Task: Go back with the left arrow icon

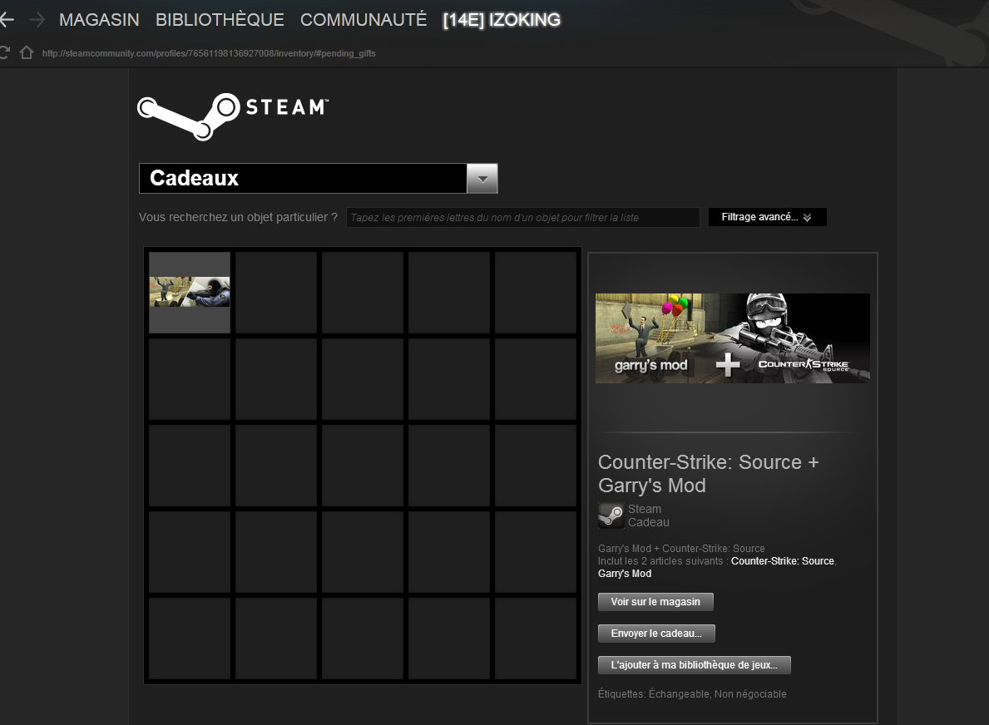Action: (x=7, y=20)
